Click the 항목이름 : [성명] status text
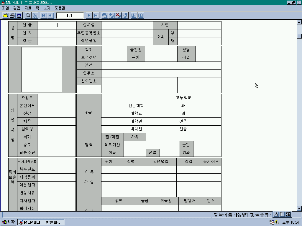302x226 pixels. click(x=231, y=215)
